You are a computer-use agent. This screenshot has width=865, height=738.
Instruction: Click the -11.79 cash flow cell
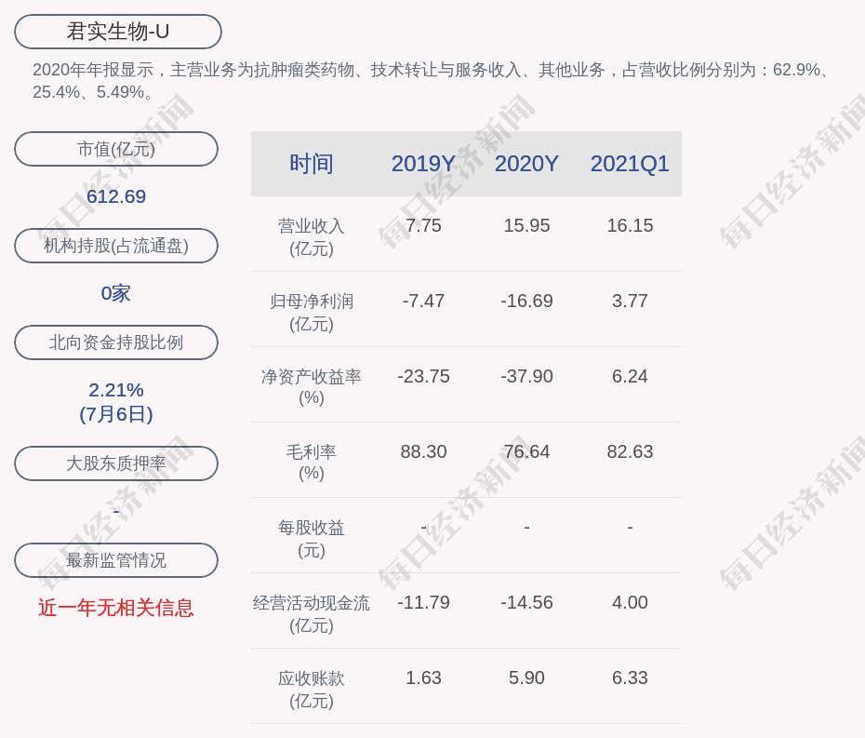pos(423,602)
